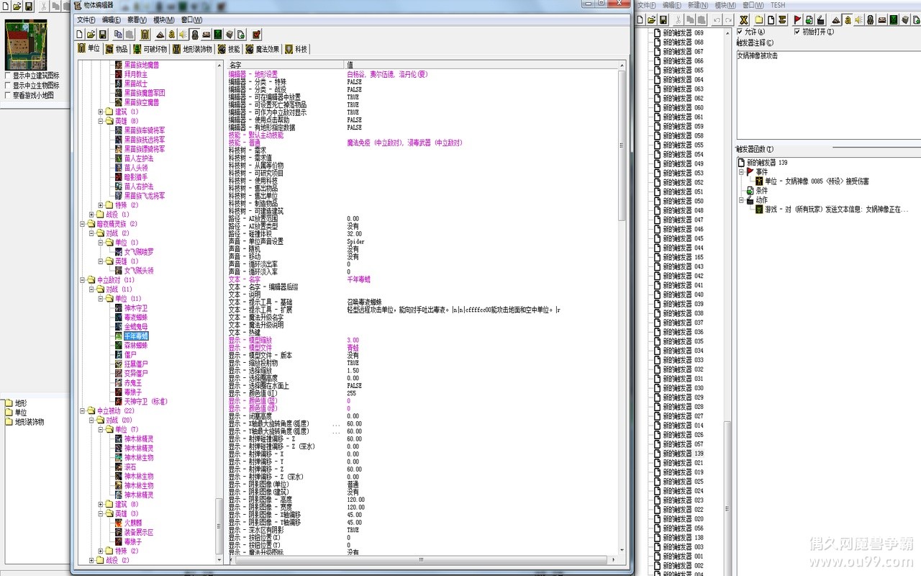Click the 触发器注释 comment text field
The height and width of the screenshot is (576, 921).
point(827,94)
